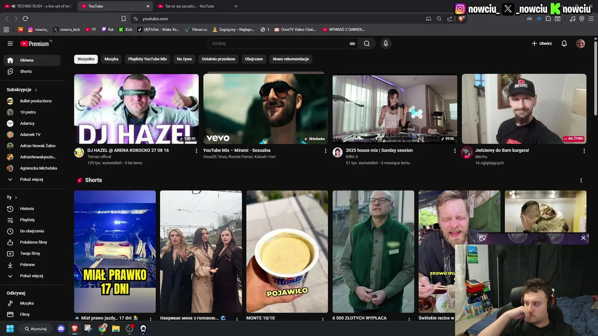This screenshot has width=598, height=336.
Task: Open the MONTE 10/10 short
Action: pyautogui.click(x=287, y=252)
